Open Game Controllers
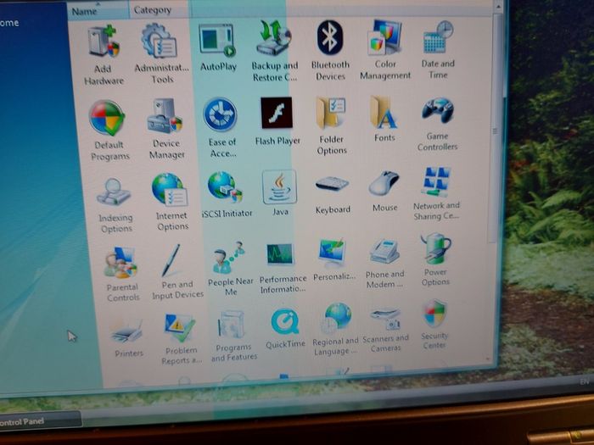Image resolution: width=594 pixels, height=445 pixels. pyautogui.click(x=438, y=124)
